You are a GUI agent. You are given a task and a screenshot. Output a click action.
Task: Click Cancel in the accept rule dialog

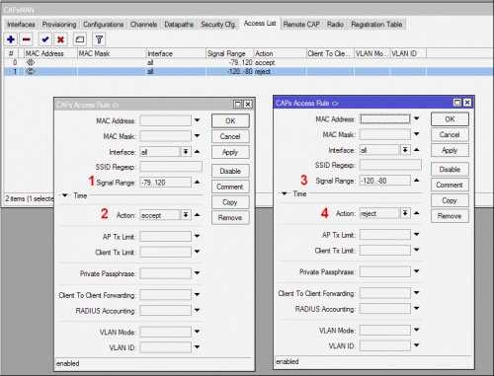point(230,136)
